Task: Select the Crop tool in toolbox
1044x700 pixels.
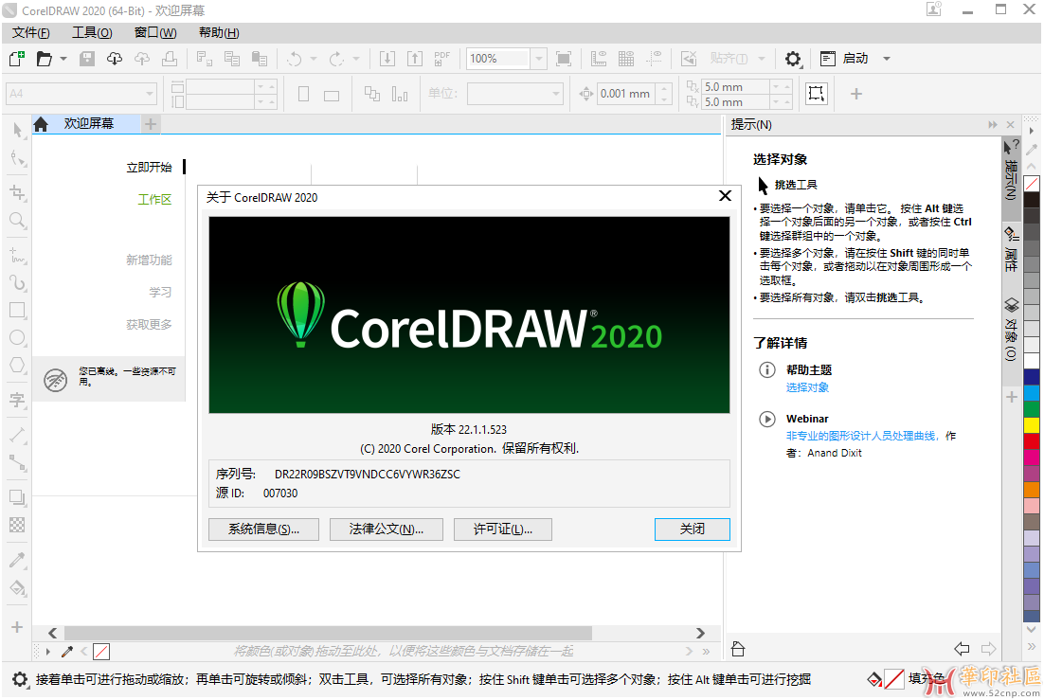Action: coord(17,192)
